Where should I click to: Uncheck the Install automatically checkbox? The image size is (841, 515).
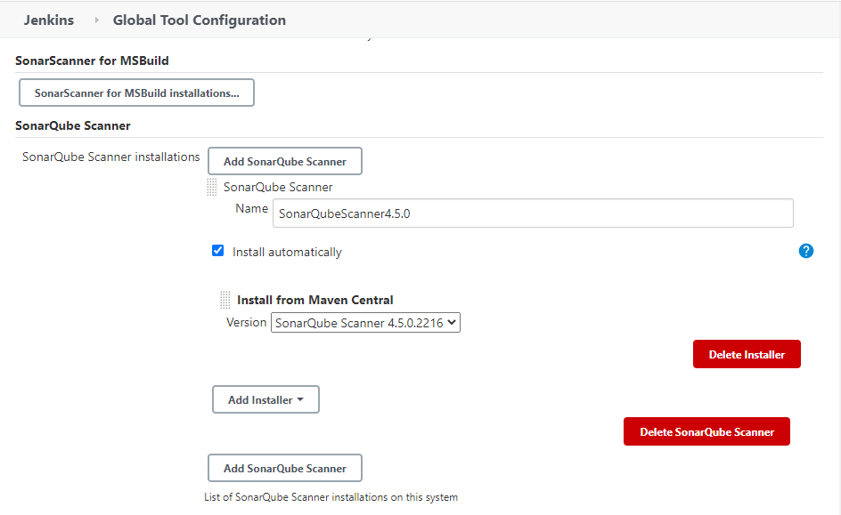click(217, 251)
